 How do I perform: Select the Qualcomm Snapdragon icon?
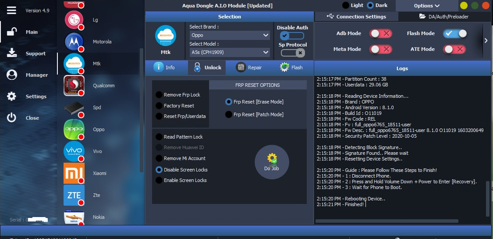pyautogui.click(x=74, y=85)
